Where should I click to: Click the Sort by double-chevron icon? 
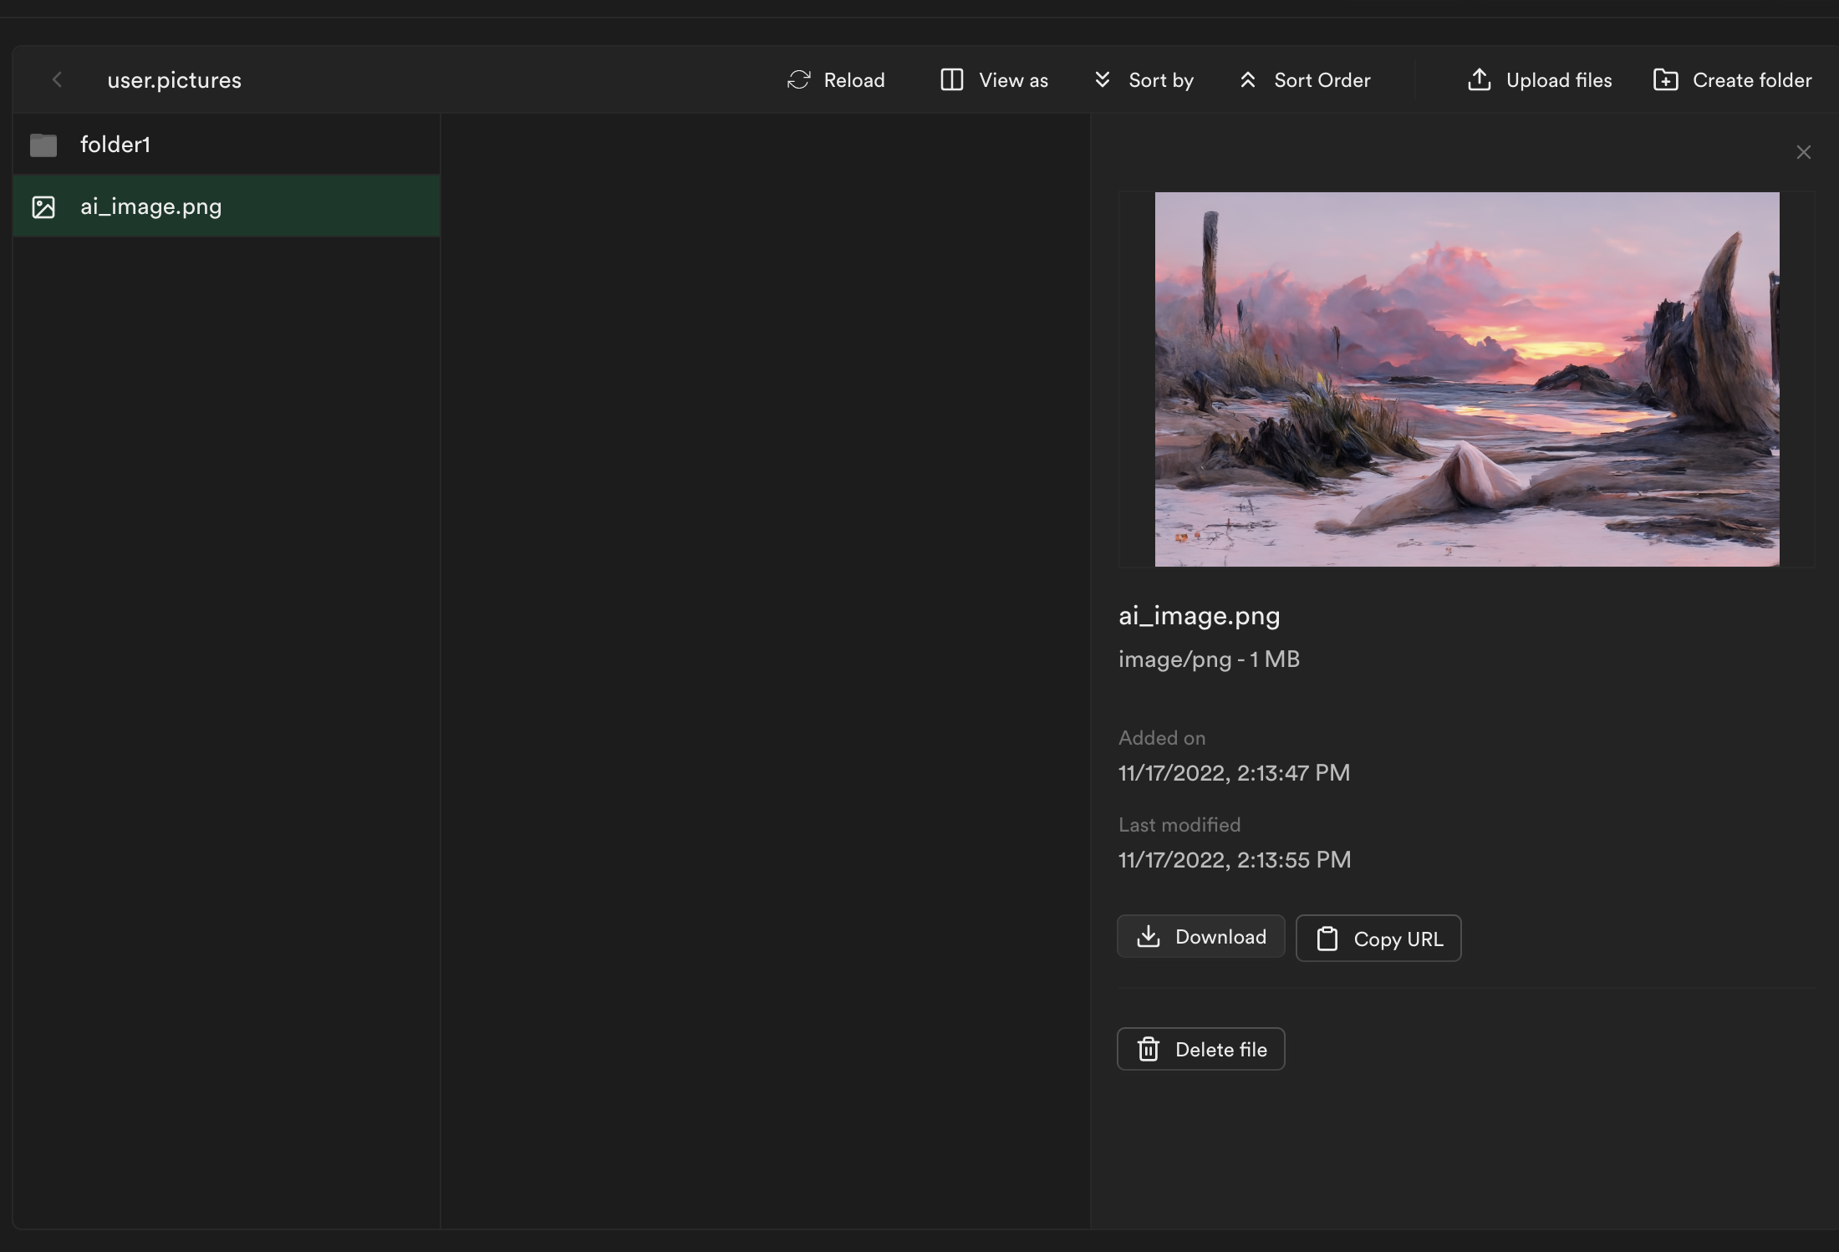click(1103, 80)
